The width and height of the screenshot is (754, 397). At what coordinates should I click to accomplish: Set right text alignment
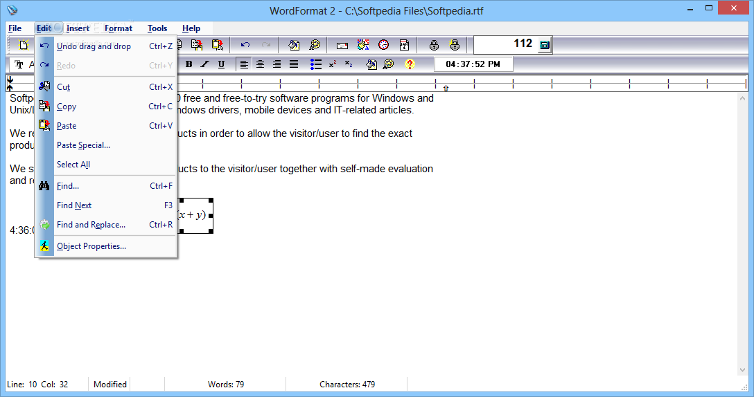277,64
